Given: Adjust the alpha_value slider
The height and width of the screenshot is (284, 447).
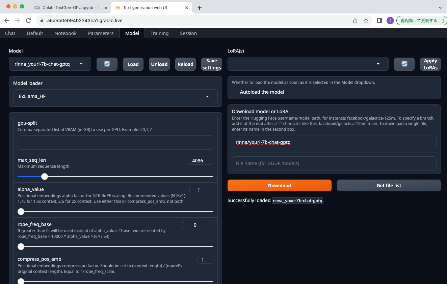Looking at the screenshot, I should (115, 212).
